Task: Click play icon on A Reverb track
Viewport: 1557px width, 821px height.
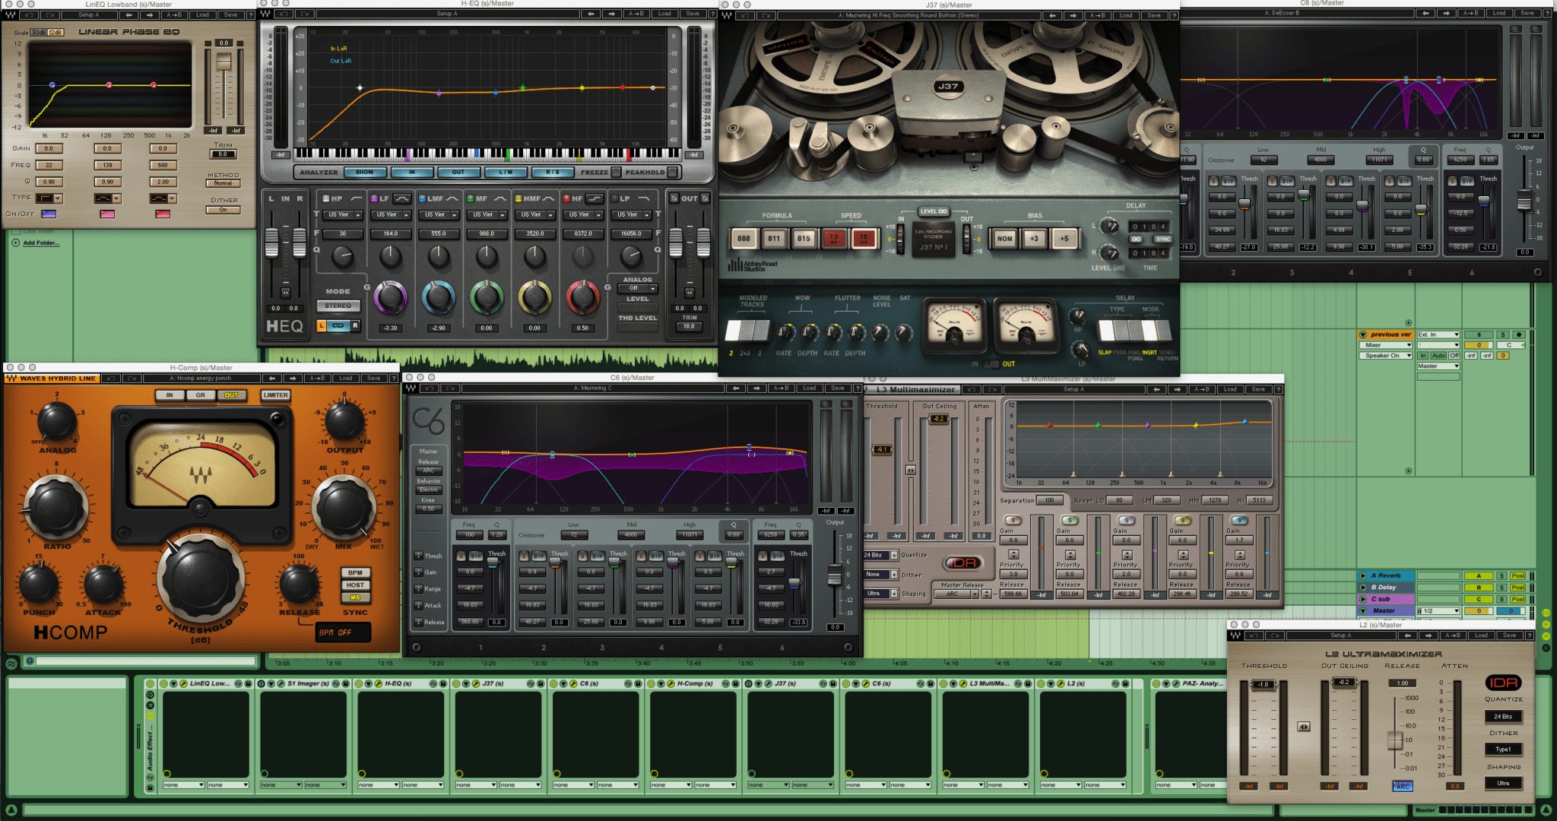Action: tap(1363, 575)
